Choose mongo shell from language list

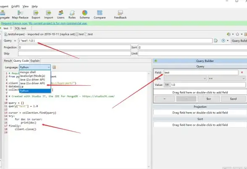tap(28, 72)
